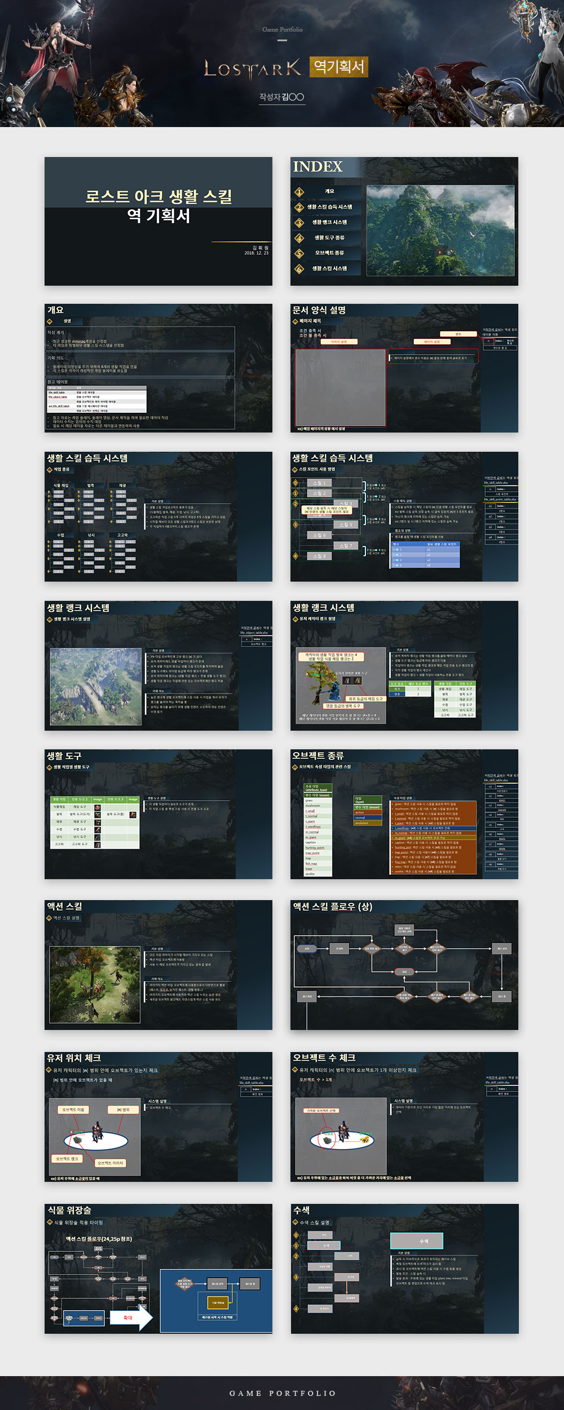The height and width of the screenshot is (1410, 564).
Task: Click the gameplay screenshot in 액션 스킬 slide
Action: (95, 985)
